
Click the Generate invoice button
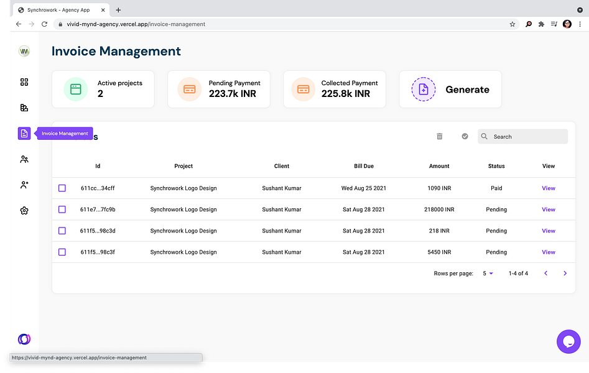pos(450,90)
